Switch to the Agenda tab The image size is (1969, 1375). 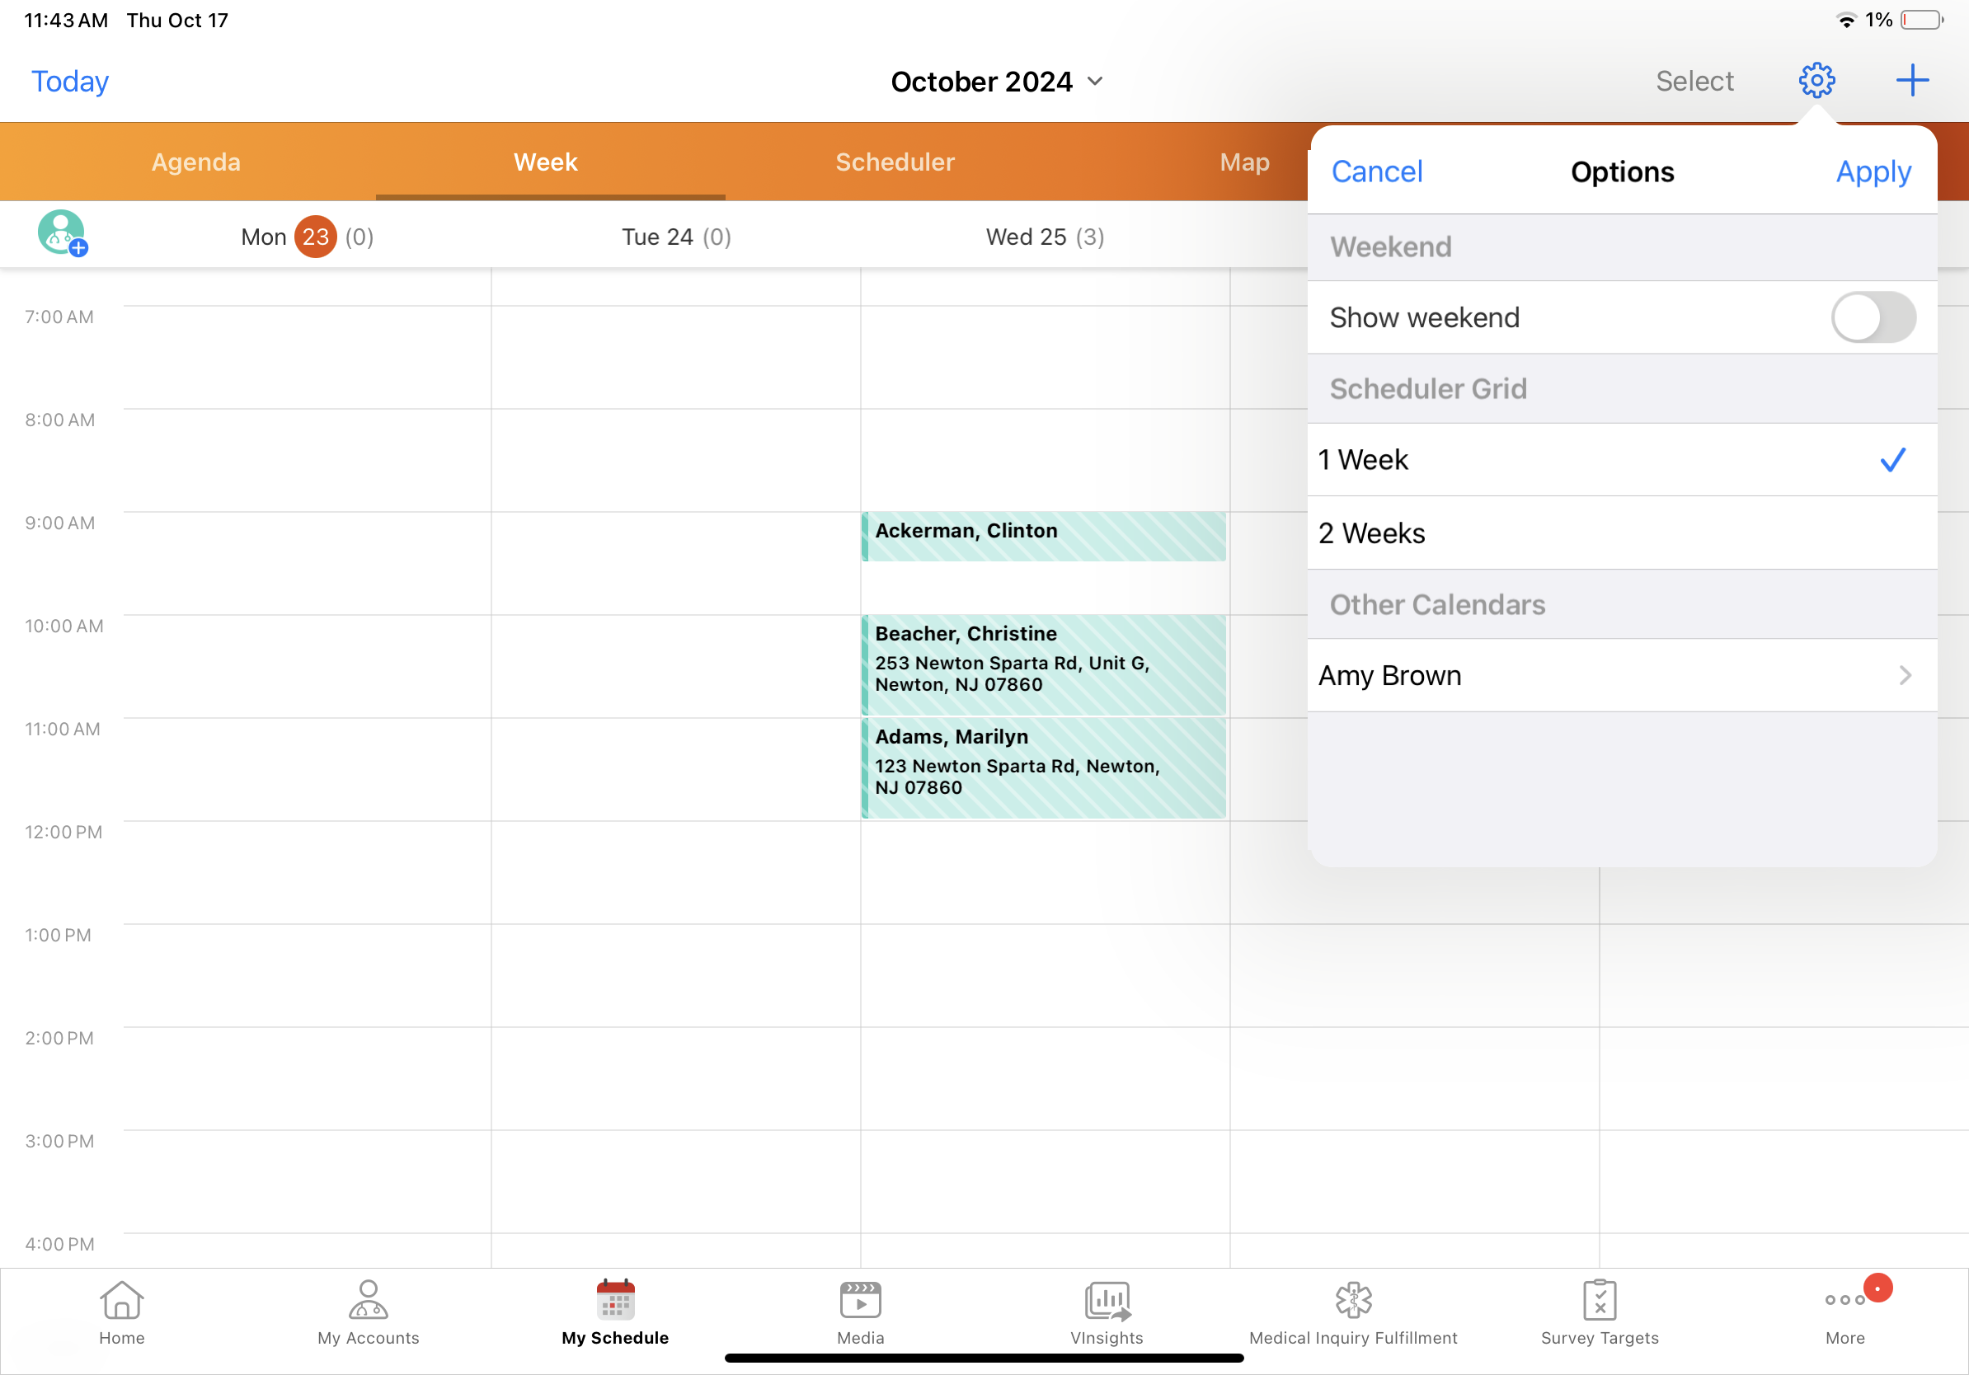point(196,162)
